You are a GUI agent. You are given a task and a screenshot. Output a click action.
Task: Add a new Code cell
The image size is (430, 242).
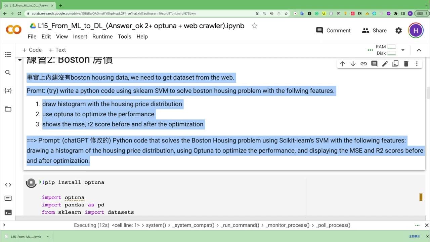pos(32,50)
